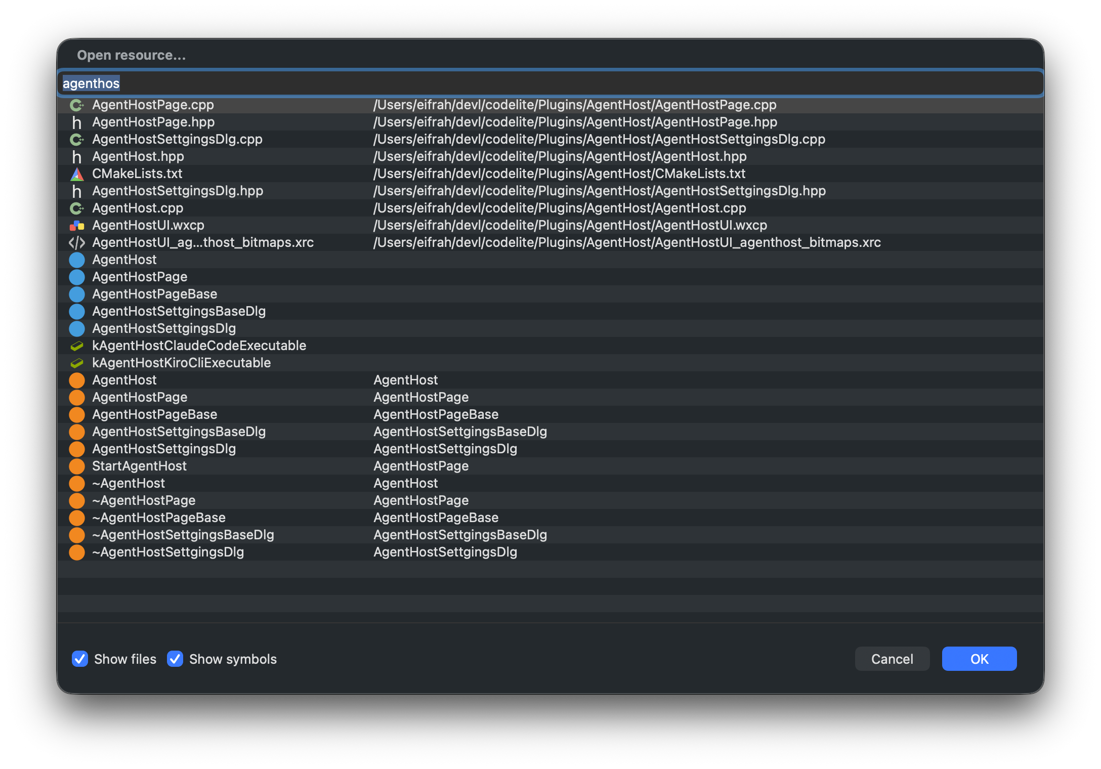Click the wxCrafter icon beside AgentHostUI.wxcp
1101x769 pixels.
(x=77, y=226)
